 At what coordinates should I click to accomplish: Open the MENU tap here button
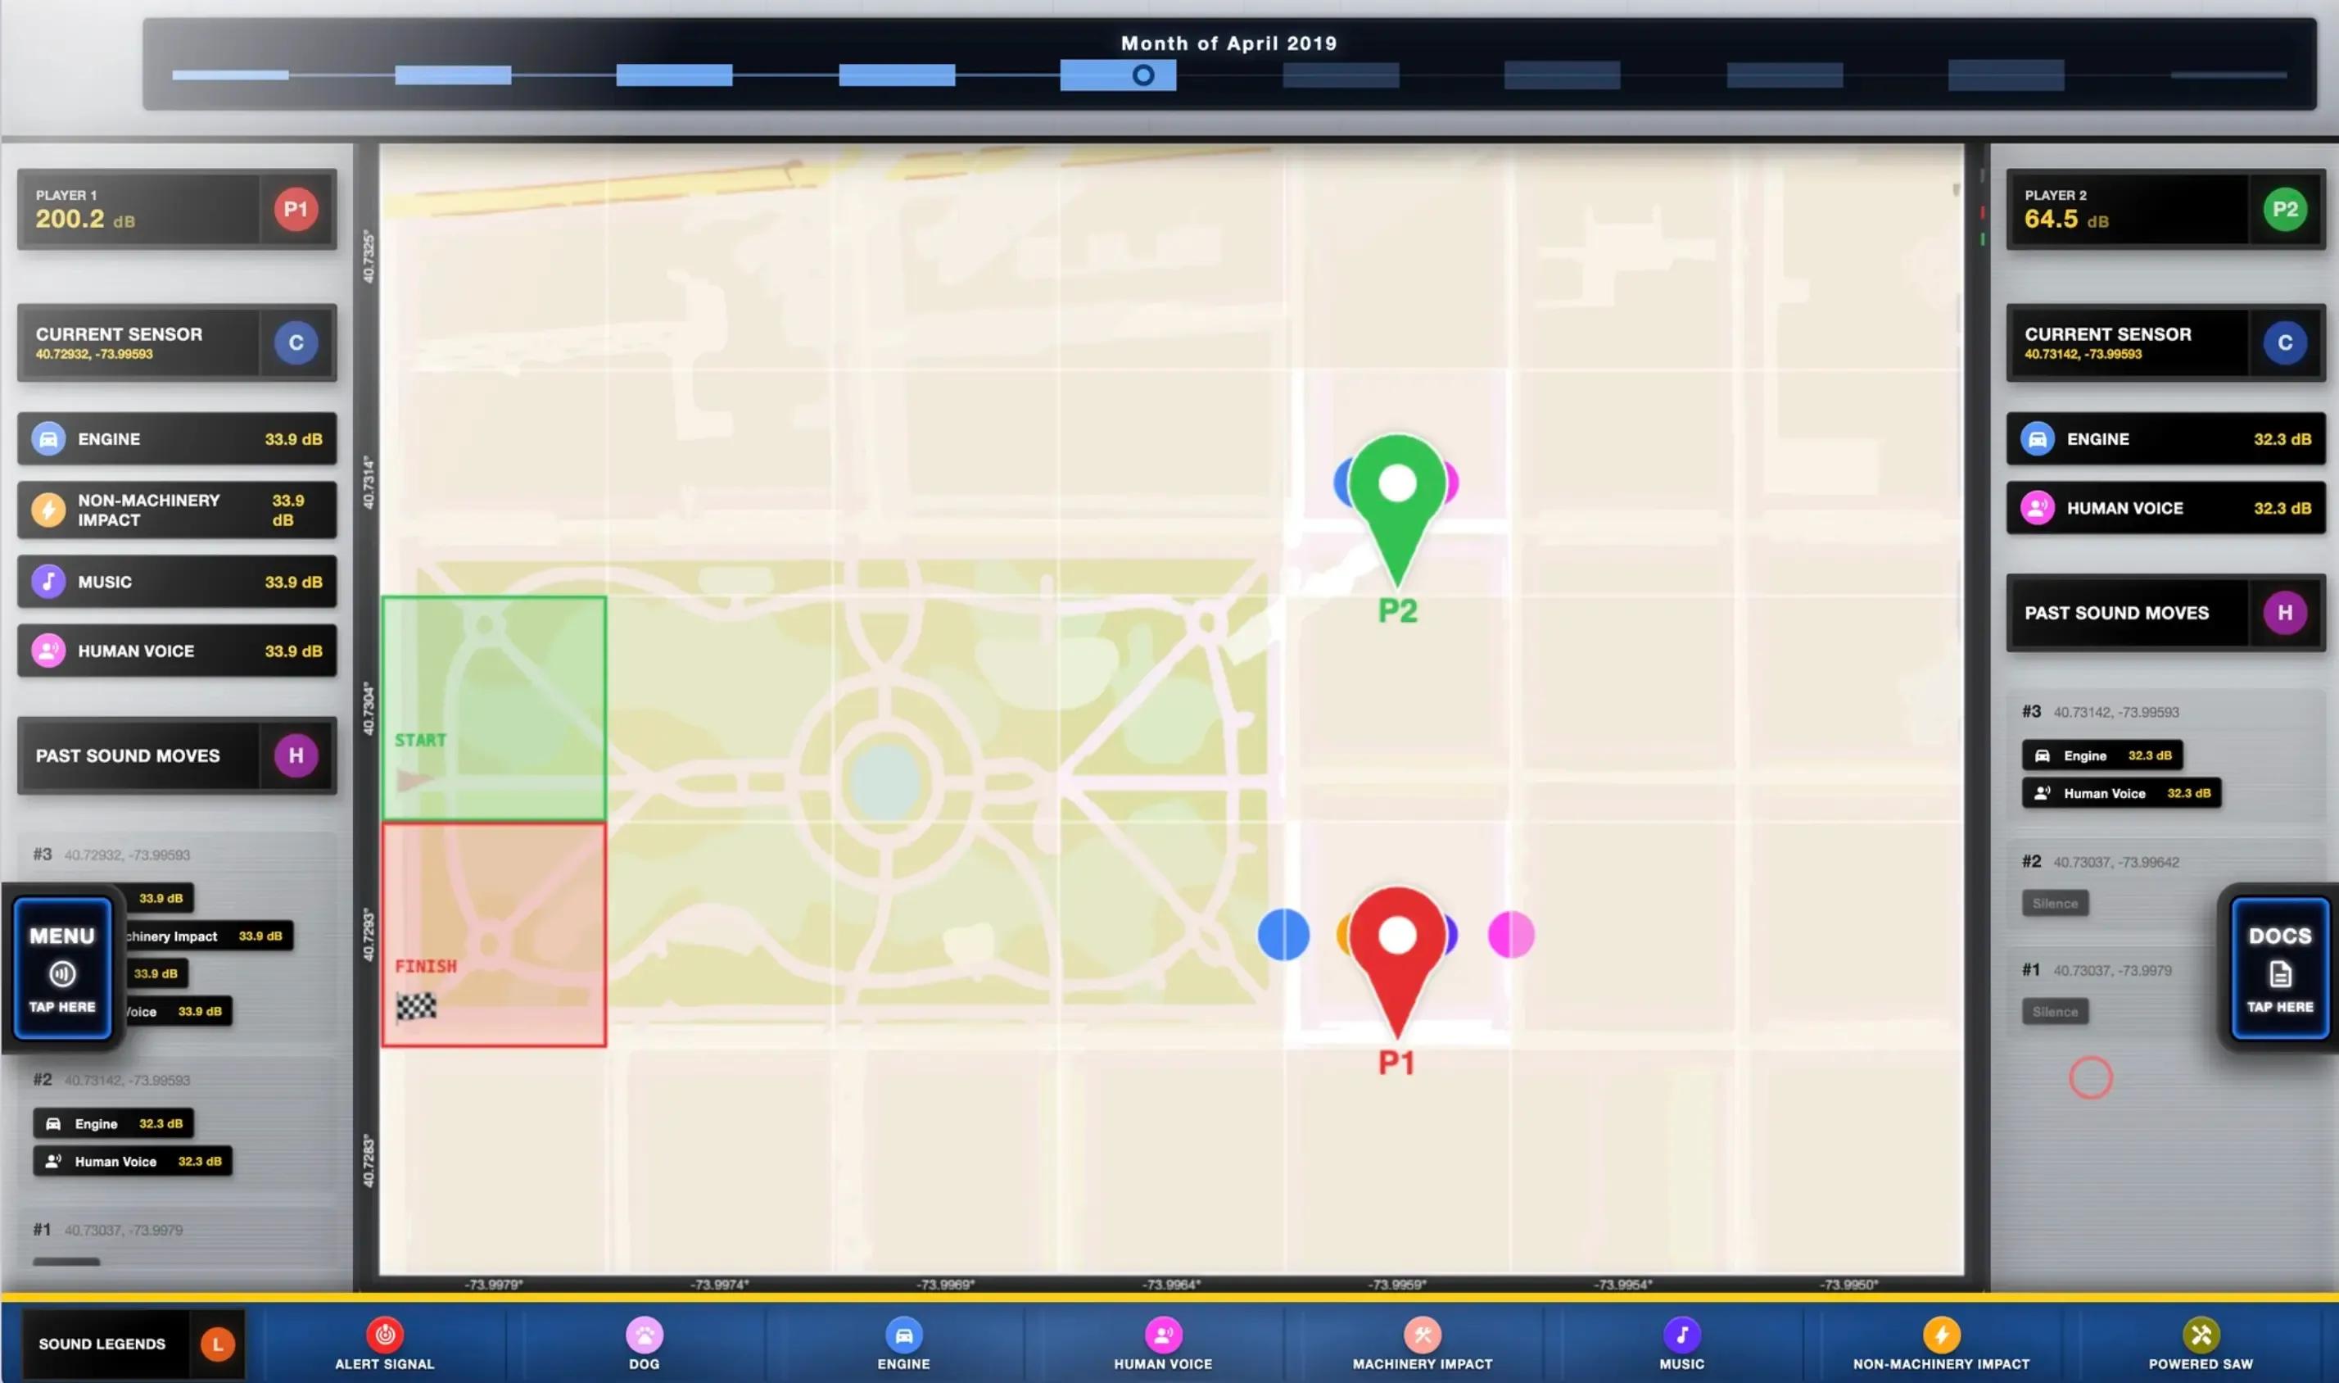[62, 969]
